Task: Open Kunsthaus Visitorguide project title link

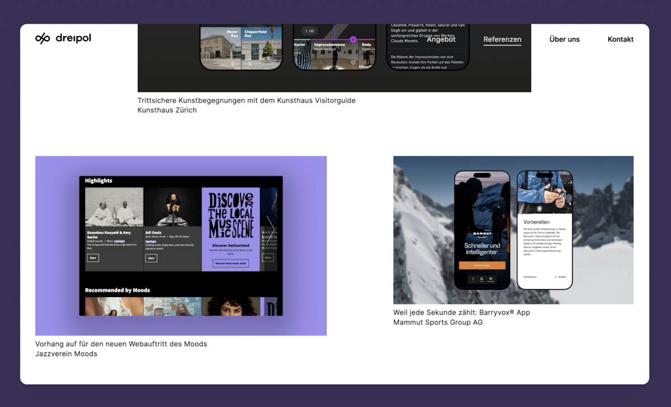Action: pos(247,100)
